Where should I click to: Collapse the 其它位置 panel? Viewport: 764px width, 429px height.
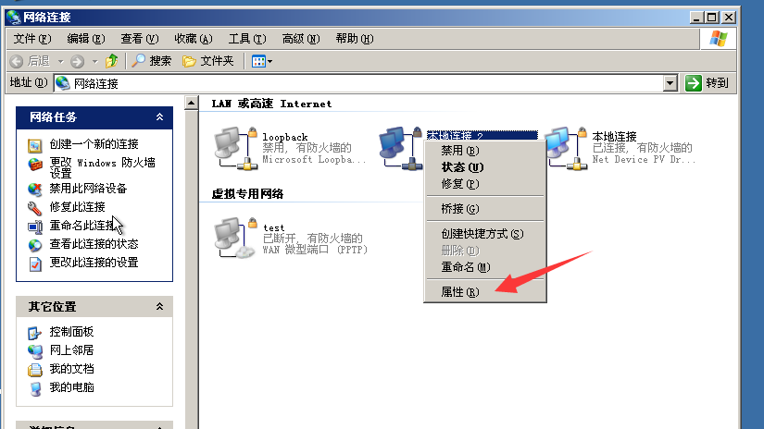(159, 306)
